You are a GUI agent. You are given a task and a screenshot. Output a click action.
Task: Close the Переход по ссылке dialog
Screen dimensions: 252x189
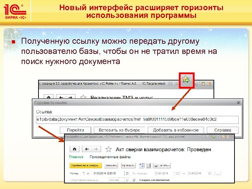238,103
